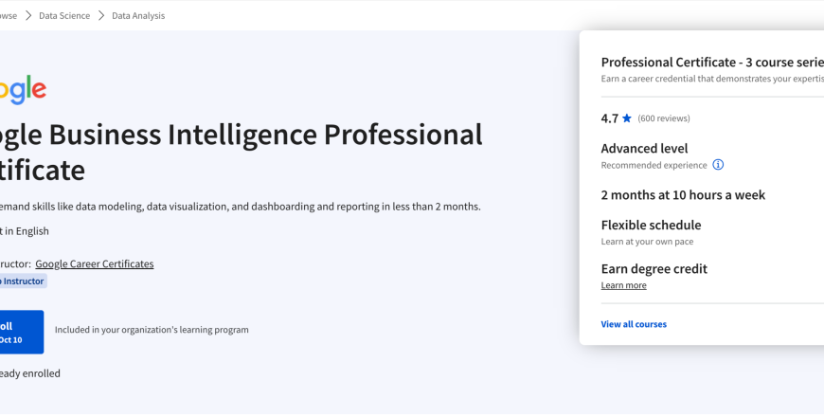Image resolution: width=824 pixels, height=417 pixels.
Task: Click View all courses link
Action: [x=634, y=324]
